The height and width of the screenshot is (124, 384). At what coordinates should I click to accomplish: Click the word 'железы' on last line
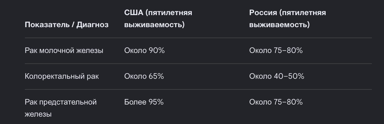point(38,114)
